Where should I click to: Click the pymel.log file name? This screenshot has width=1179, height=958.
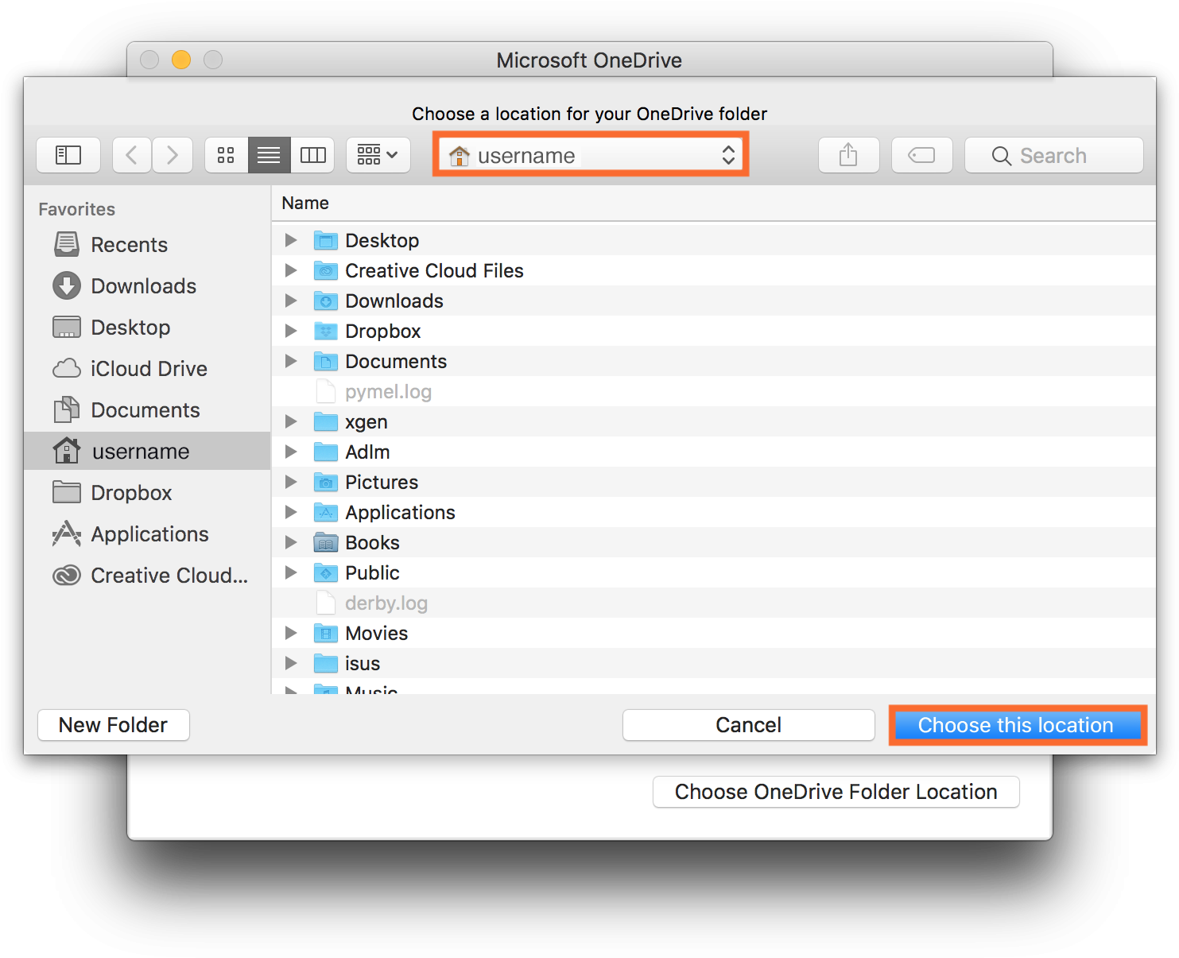(388, 392)
